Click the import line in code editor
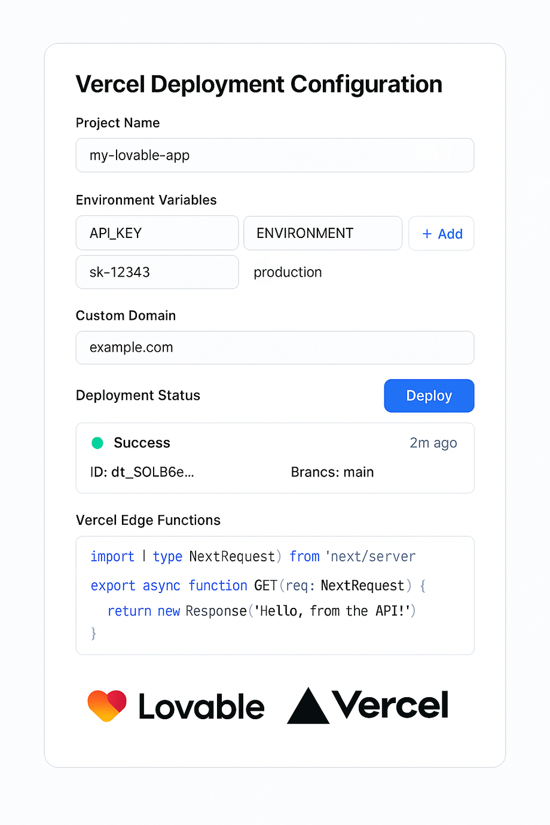 point(253,557)
